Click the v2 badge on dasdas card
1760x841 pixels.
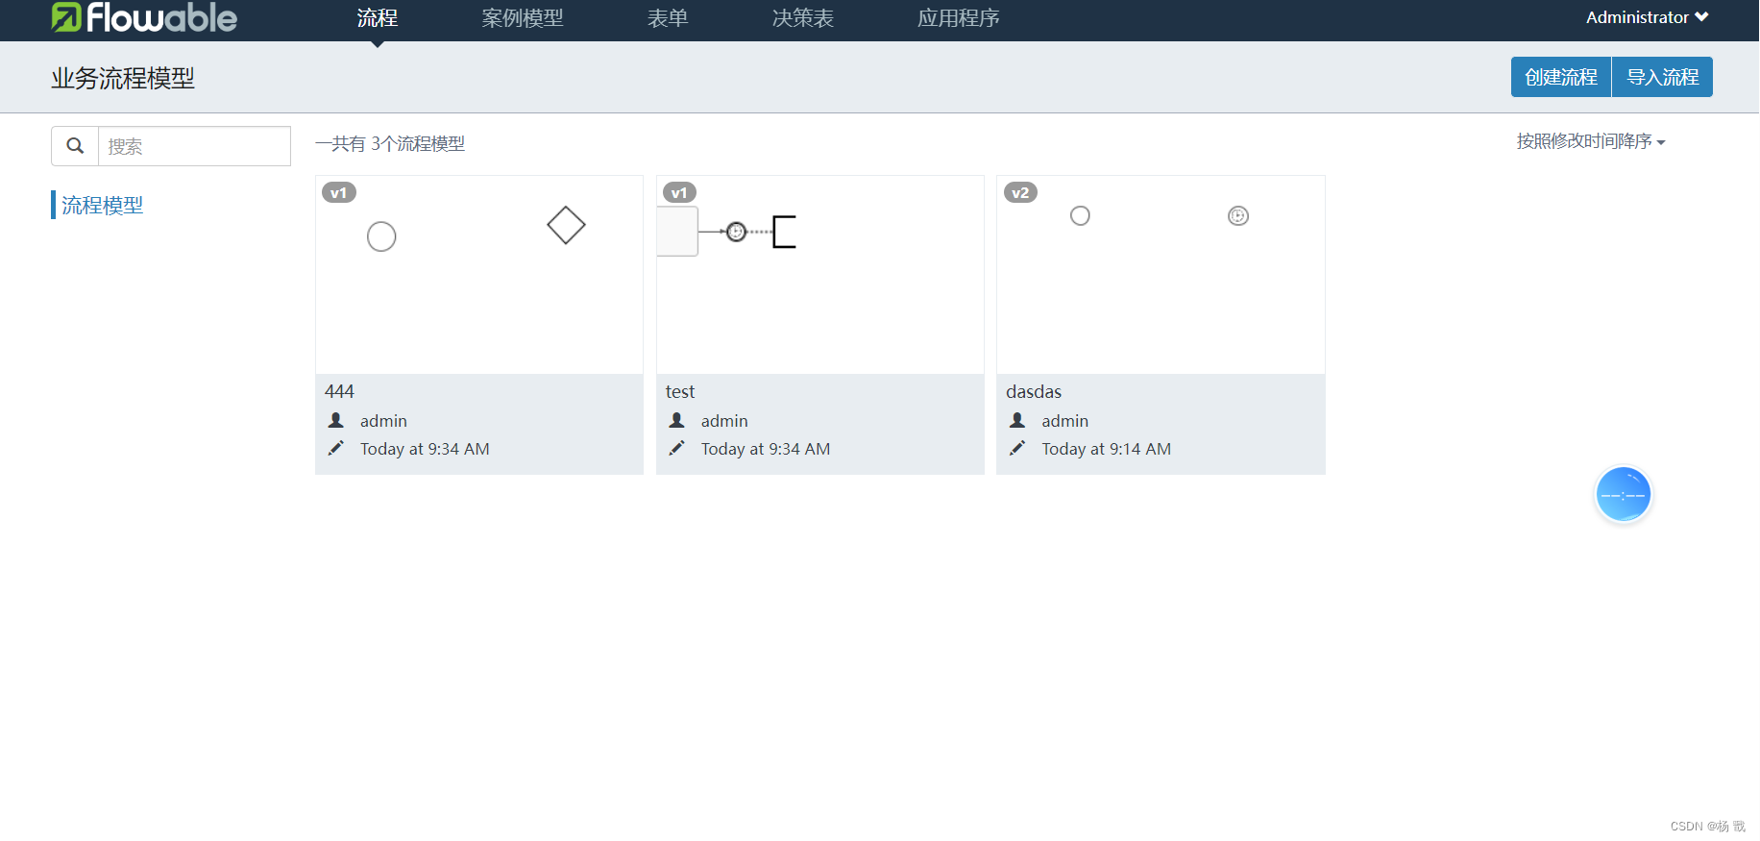tap(1020, 192)
